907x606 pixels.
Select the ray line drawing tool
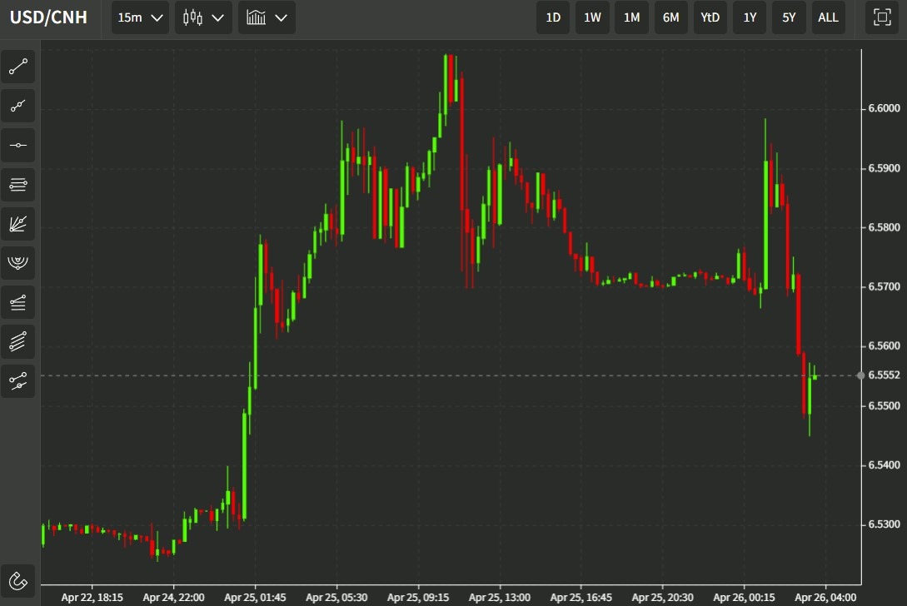(x=18, y=106)
